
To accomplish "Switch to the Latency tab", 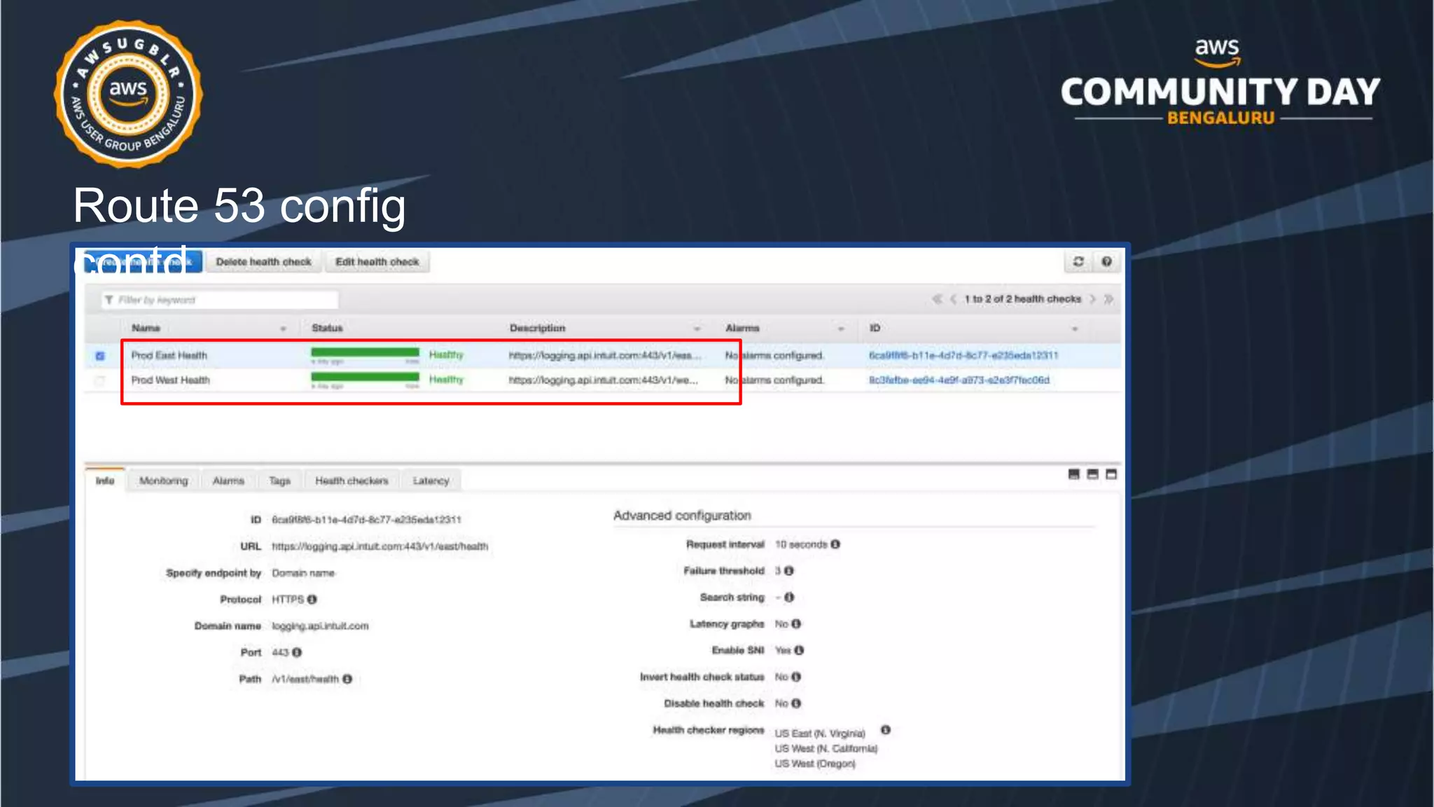I will (x=431, y=481).
